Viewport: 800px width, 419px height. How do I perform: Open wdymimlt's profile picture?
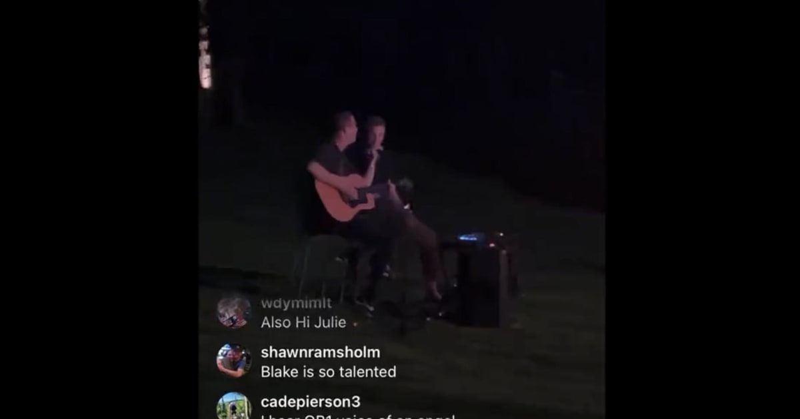click(234, 312)
